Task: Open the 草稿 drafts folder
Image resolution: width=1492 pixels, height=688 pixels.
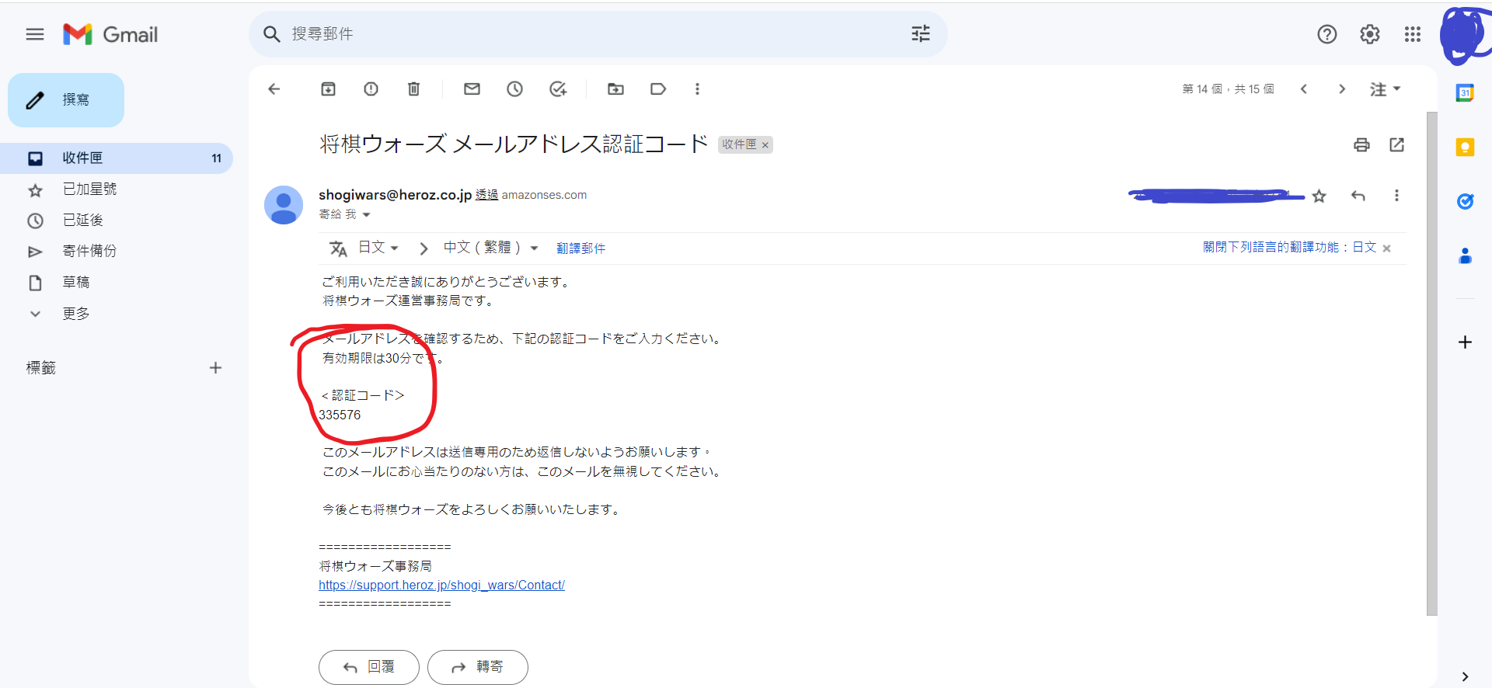Action: click(x=117, y=283)
